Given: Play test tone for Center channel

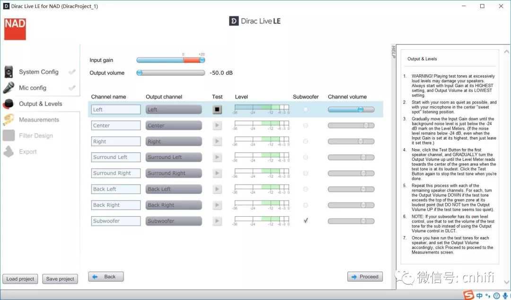Looking at the screenshot, I should [217, 126].
